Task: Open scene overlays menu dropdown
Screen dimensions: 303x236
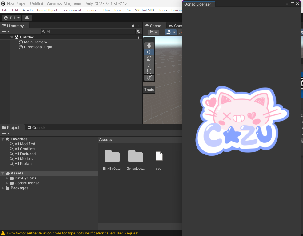Action: 153,32
